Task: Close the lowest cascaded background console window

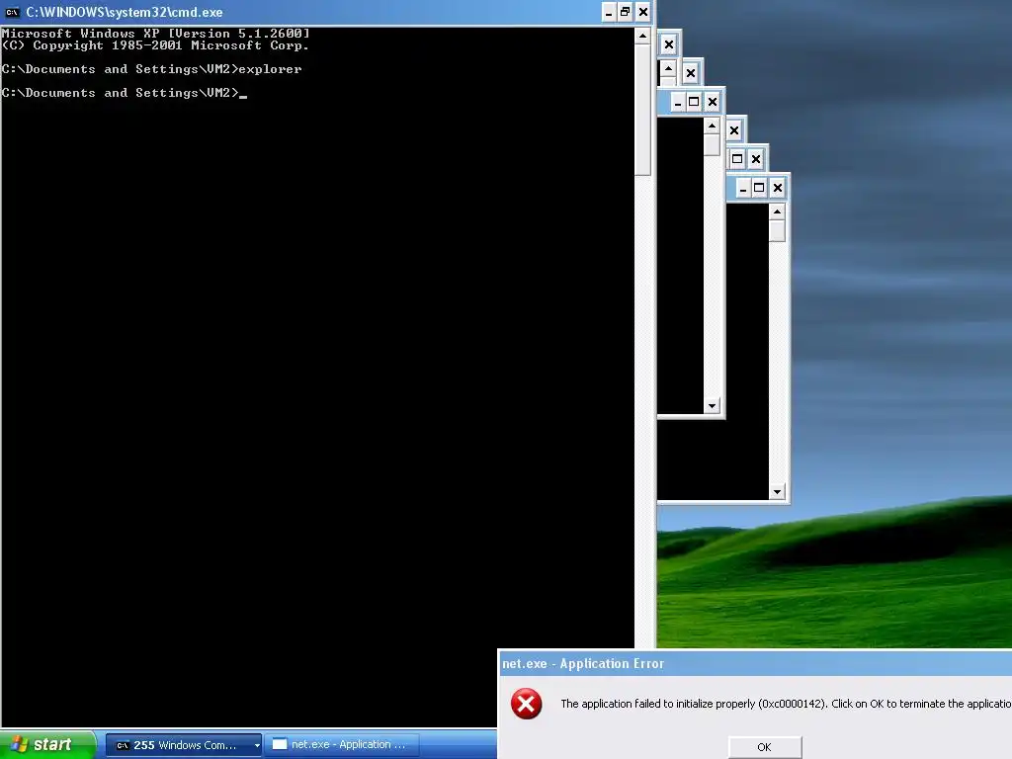Action: pyautogui.click(x=778, y=188)
